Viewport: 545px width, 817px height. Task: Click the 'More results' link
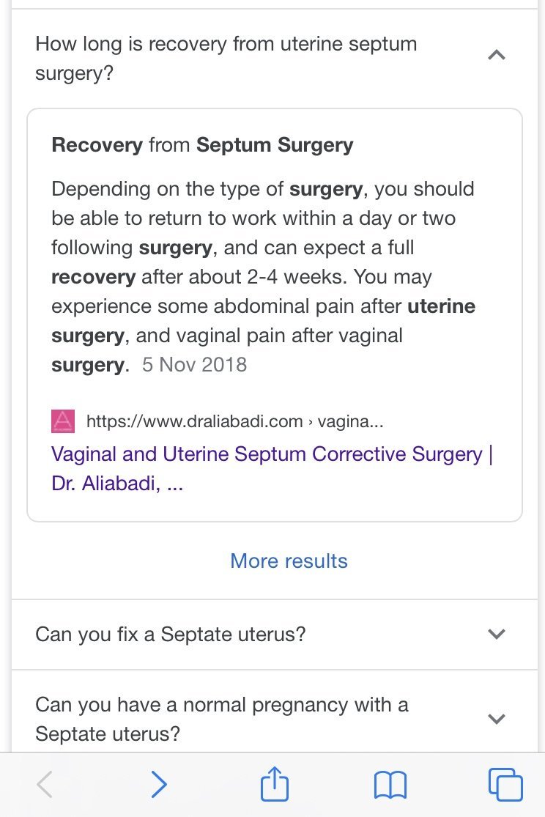[x=289, y=561]
